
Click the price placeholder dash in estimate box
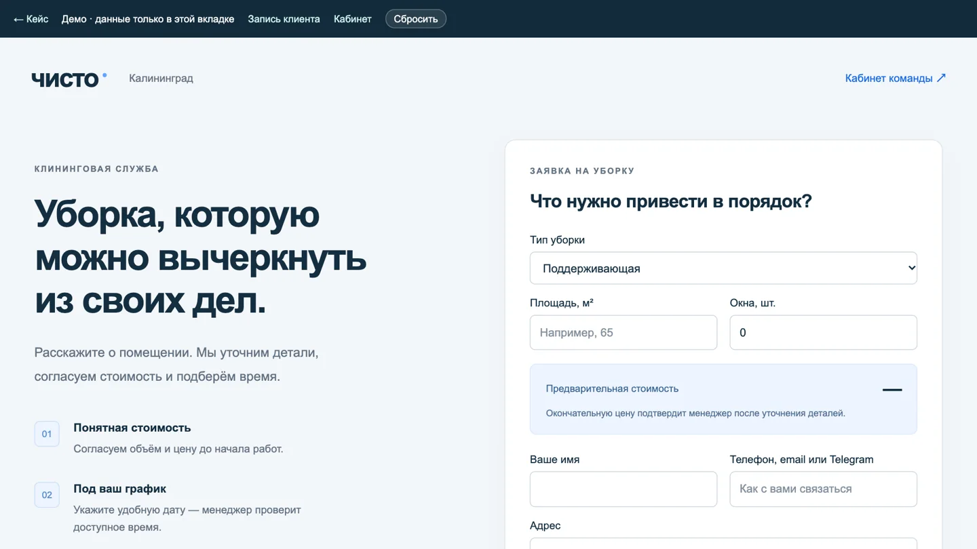coord(892,390)
